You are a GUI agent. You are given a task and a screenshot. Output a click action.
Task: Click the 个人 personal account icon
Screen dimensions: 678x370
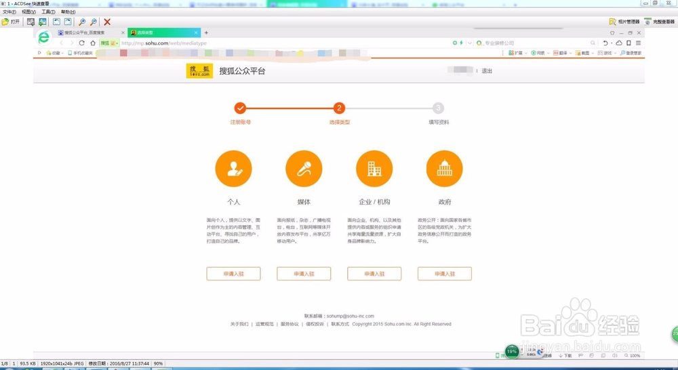pos(233,169)
